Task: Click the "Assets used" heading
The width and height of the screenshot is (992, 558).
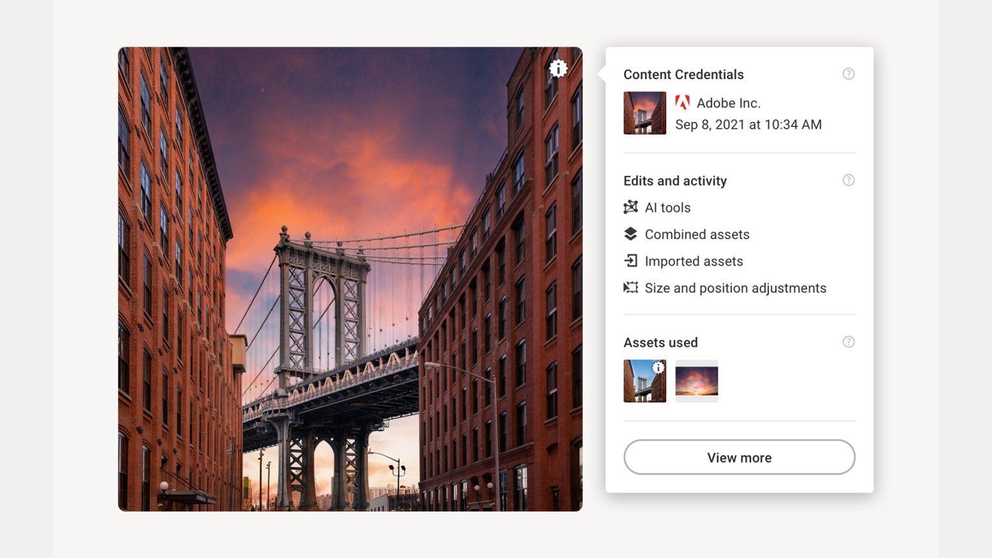Action: 660,342
